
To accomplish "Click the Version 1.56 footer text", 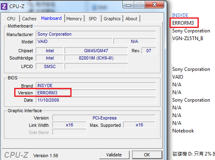I will [x=46, y=156].
